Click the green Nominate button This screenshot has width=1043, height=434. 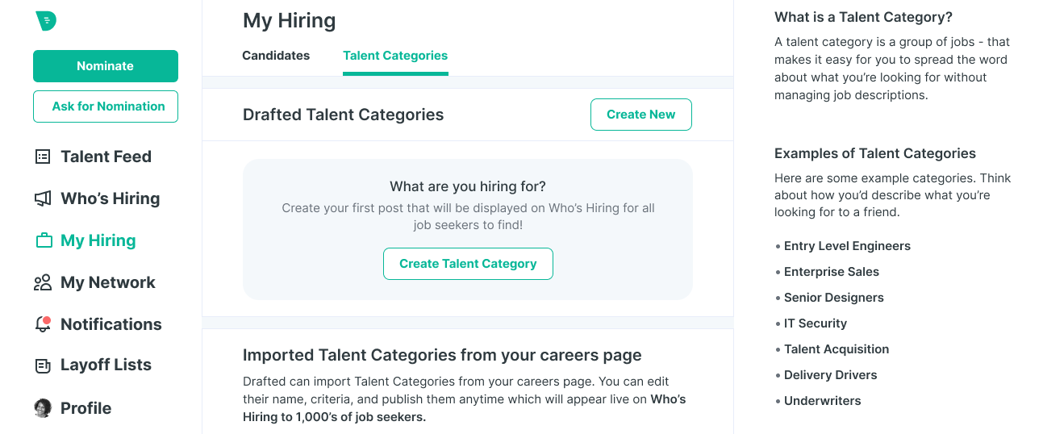click(106, 66)
